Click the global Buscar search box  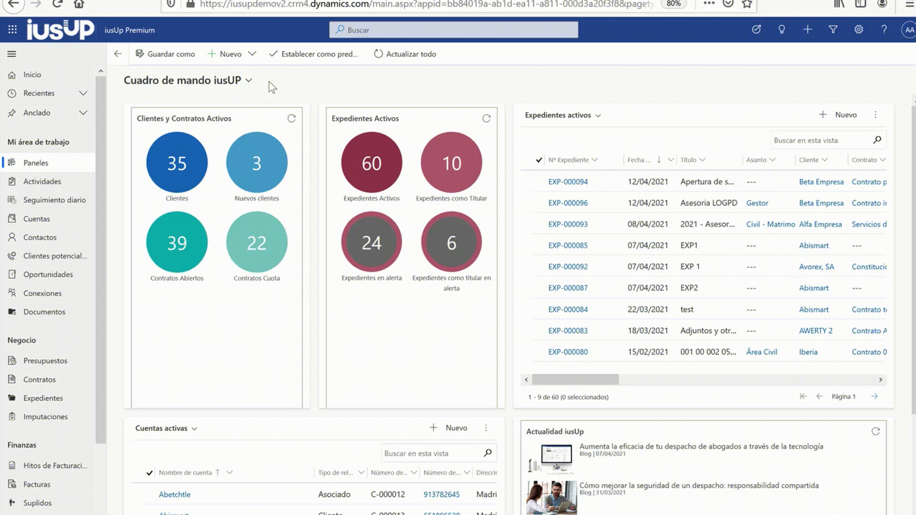454,30
